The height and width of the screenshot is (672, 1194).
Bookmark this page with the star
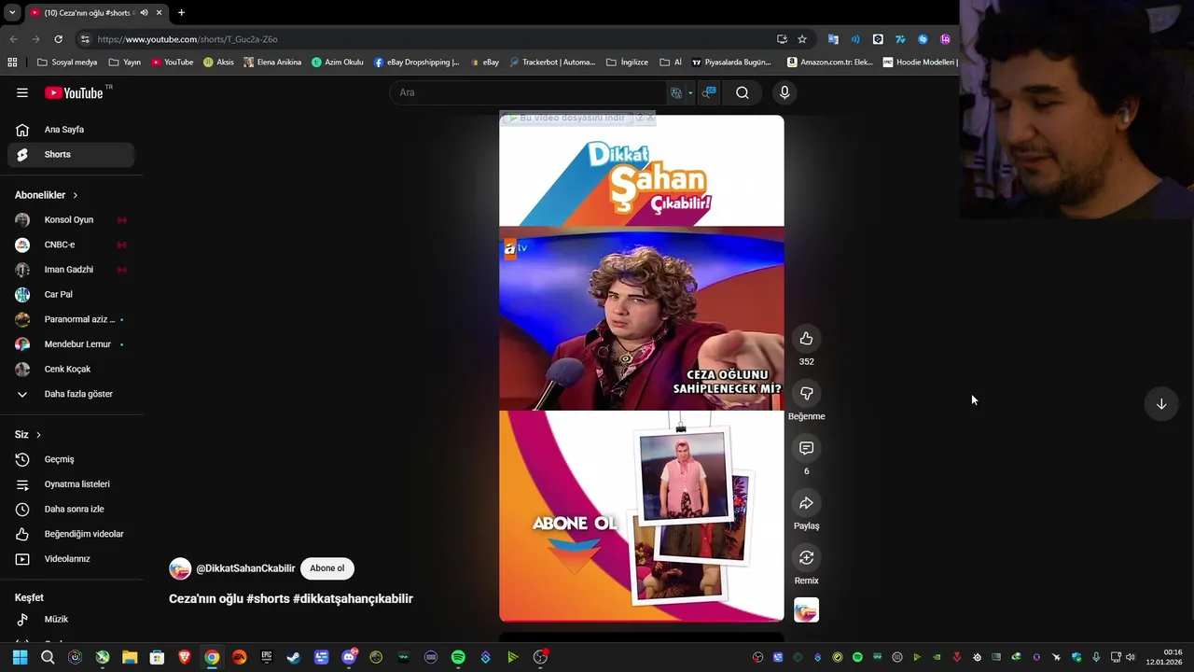(x=802, y=39)
